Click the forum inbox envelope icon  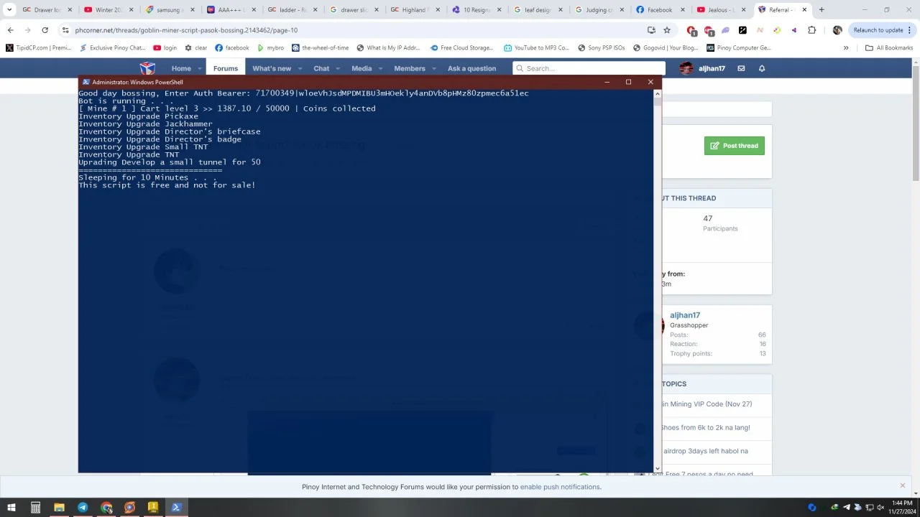pos(741,68)
